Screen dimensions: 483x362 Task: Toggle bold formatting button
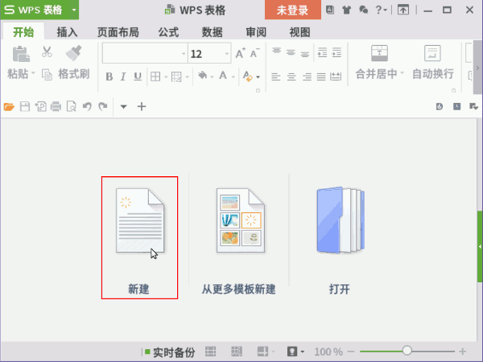[108, 77]
